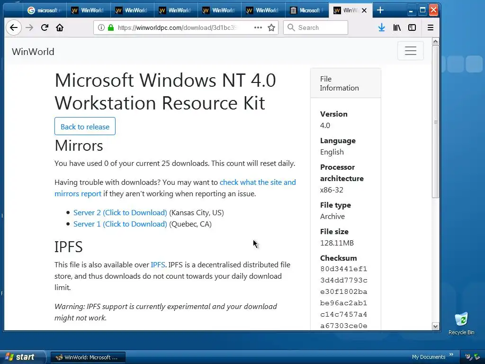
Task: Open the Library bookshelf icon
Action: (397, 27)
